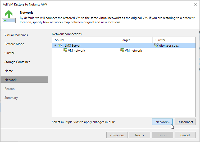Click the target VM network icon
Image resolution: width=200 pixels, height=142 pixels.
(122, 50)
